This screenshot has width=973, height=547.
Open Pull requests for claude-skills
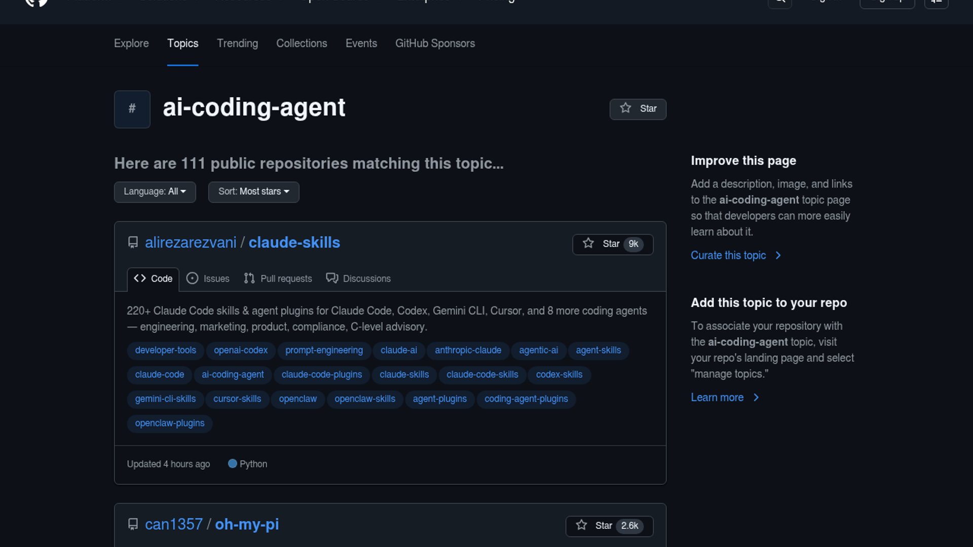coord(278,279)
